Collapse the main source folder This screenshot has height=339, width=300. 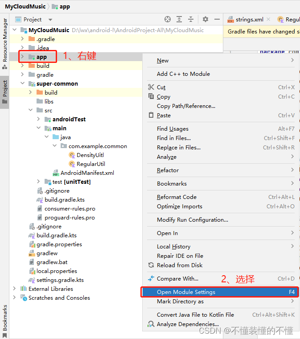click(x=38, y=128)
